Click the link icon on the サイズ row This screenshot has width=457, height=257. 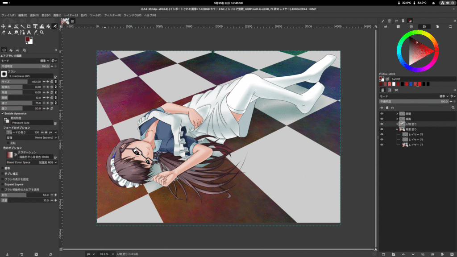pyautogui.click(x=56, y=82)
